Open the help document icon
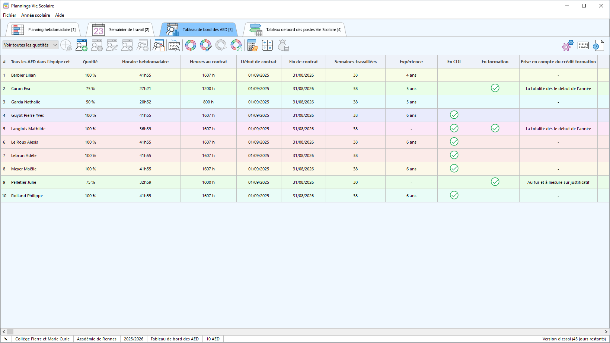 [x=598, y=45]
